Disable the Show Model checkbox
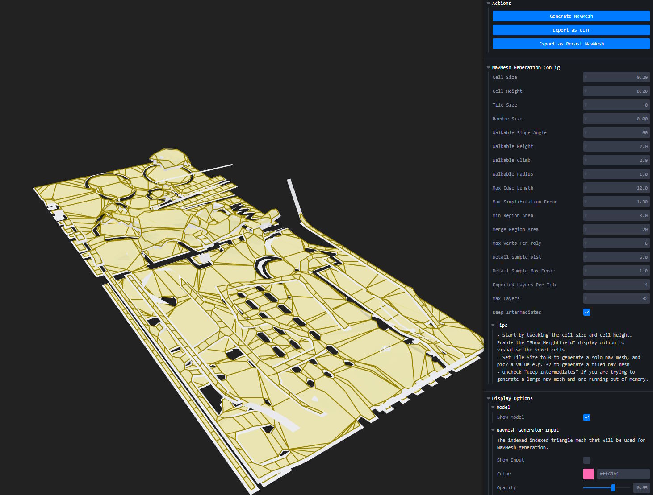 pyautogui.click(x=587, y=417)
